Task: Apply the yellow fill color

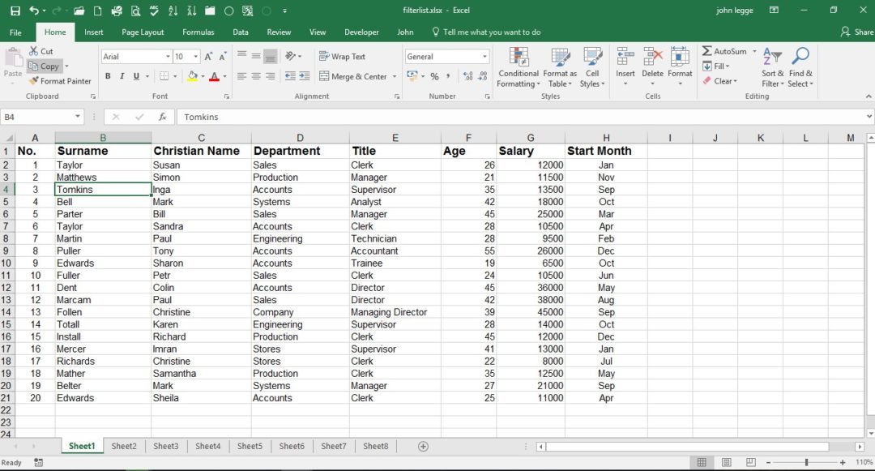Action: pos(193,76)
